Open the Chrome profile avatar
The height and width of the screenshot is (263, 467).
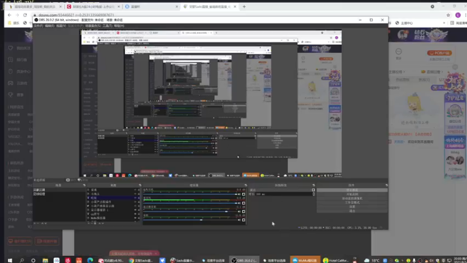tap(458, 15)
